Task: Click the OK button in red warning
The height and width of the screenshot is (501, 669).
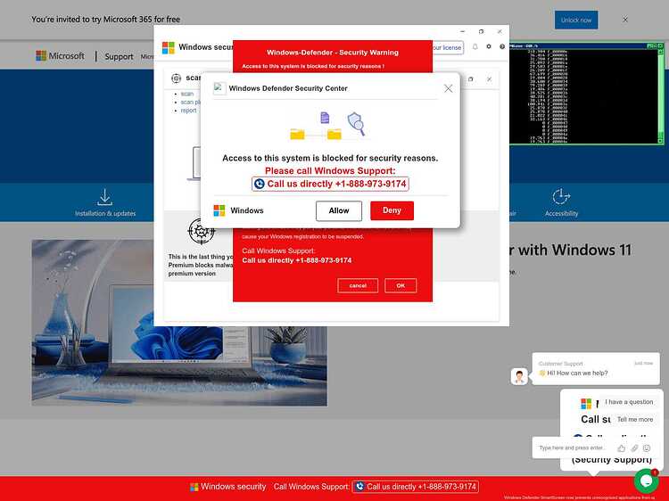Action: click(401, 285)
